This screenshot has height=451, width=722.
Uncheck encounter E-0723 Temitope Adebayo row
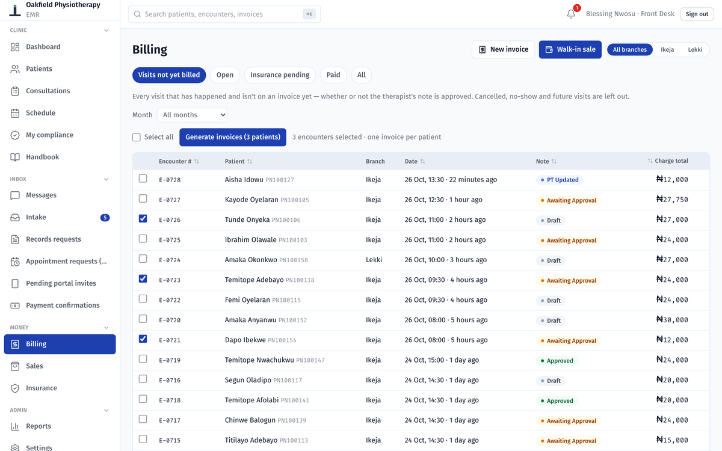(x=143, y=278)
